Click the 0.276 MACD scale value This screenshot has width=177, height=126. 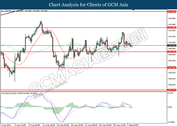170,93
